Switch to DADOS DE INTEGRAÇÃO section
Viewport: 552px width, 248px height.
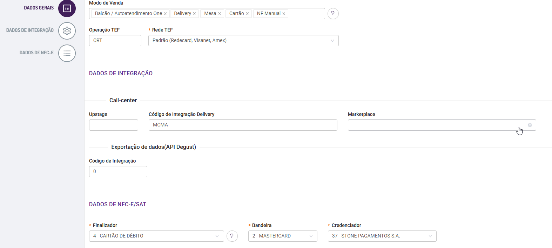tap(30, 30)
